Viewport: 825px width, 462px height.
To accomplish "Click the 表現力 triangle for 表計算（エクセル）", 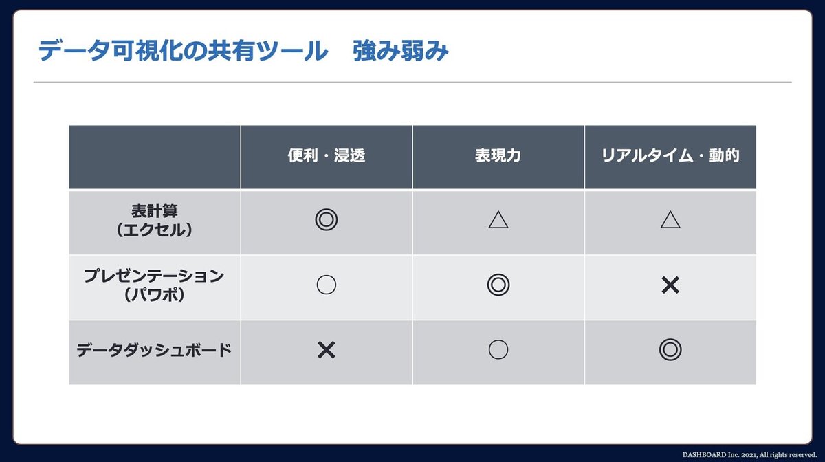I will [498, 220].
